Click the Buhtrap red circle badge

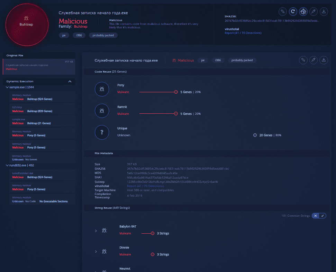tap(27, 25)
